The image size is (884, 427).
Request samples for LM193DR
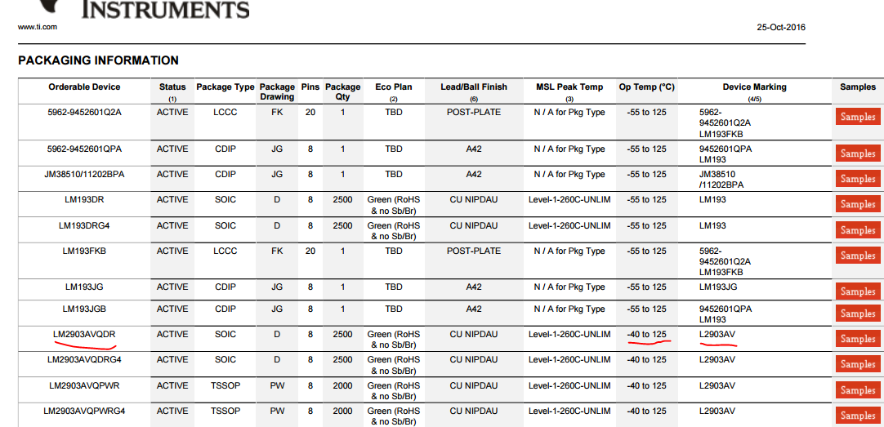pos(858,204)
